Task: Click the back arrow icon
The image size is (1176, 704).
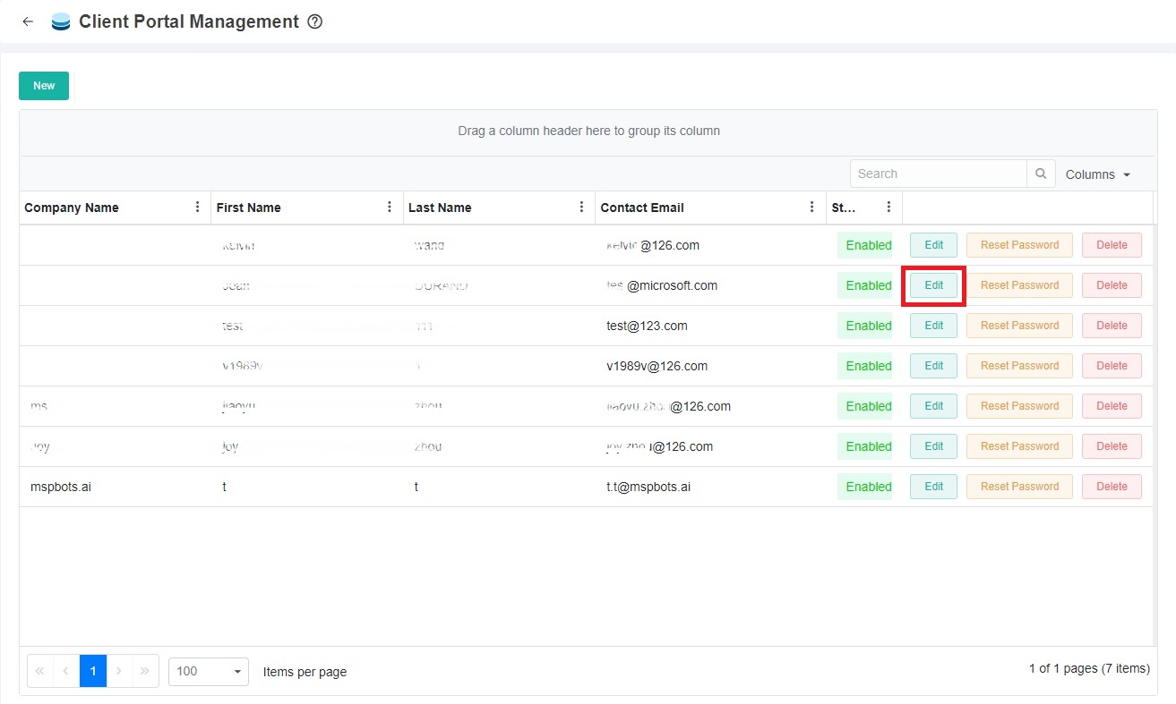Action: pos(28,21)
